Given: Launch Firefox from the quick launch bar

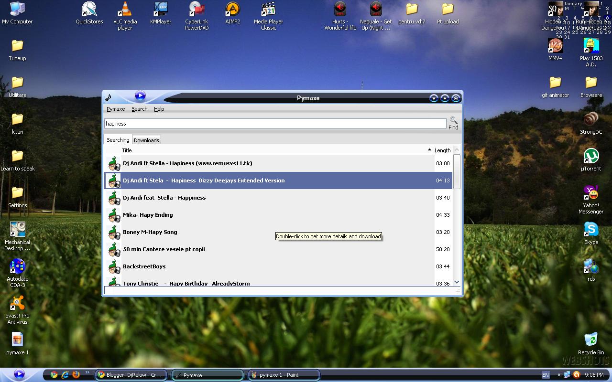Looking at the screenshot, I should [x=76, y=375].
